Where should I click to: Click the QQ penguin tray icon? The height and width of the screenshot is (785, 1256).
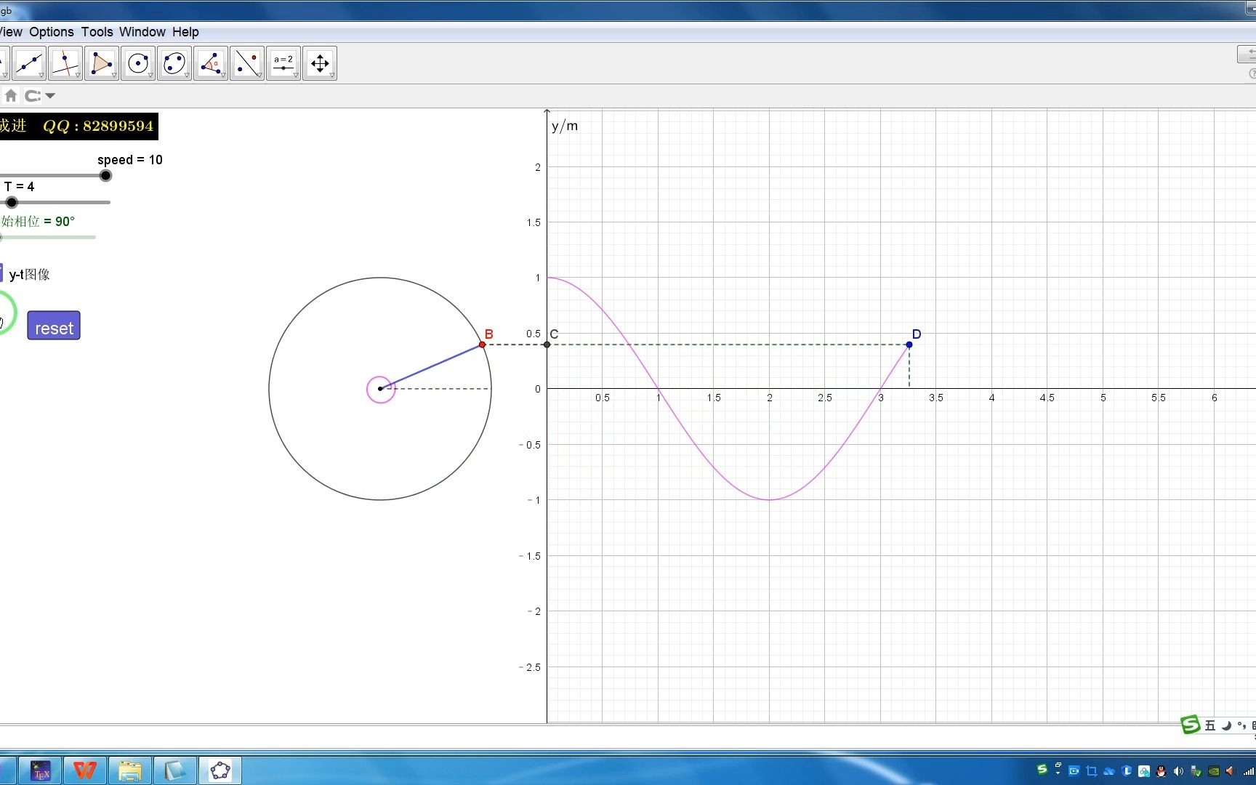1161,771
